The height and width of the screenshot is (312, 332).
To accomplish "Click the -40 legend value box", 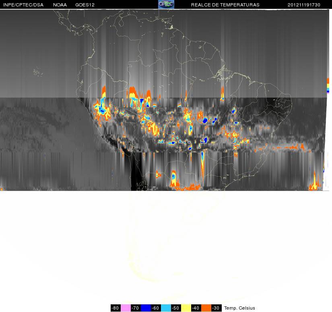I will [196, 308].
